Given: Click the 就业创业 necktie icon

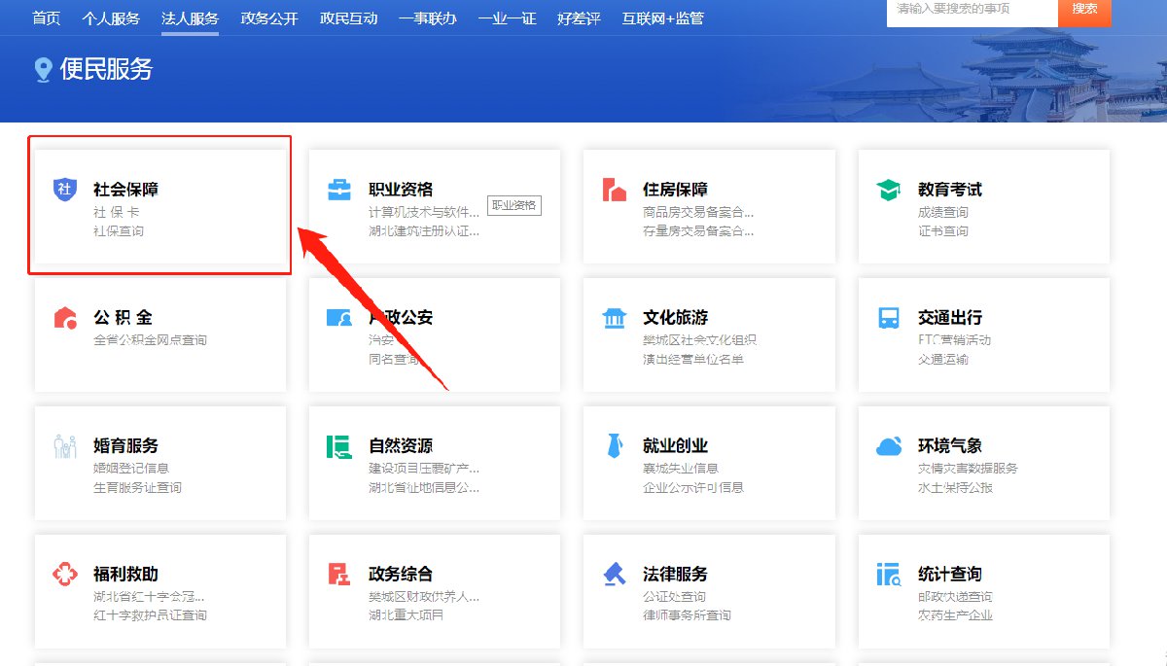Looking at the screenshot, I should click(614, 446).
